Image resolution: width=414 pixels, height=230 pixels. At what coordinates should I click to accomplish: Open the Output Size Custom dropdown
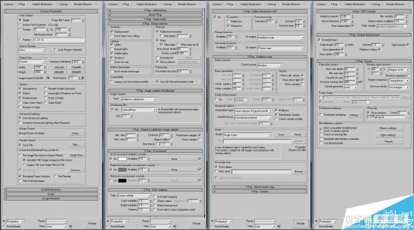32,61
